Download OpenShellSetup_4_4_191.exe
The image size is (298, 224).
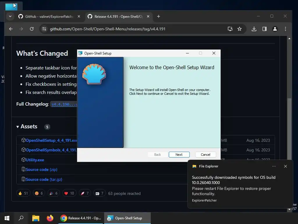click(51, 140)
